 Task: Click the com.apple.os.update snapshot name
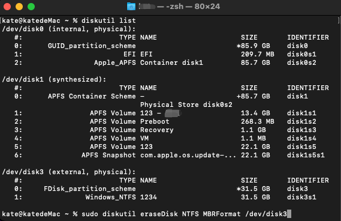188,155
